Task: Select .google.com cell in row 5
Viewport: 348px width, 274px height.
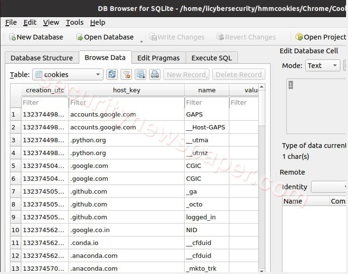Action: point(126,166)
